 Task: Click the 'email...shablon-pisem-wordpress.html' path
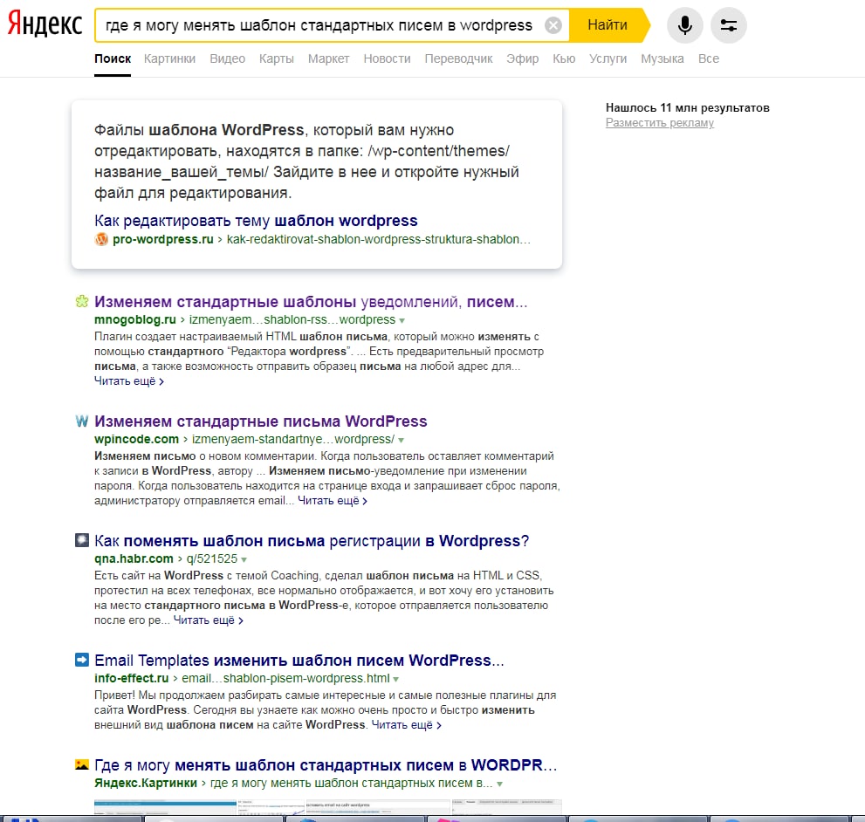[285, 678]
